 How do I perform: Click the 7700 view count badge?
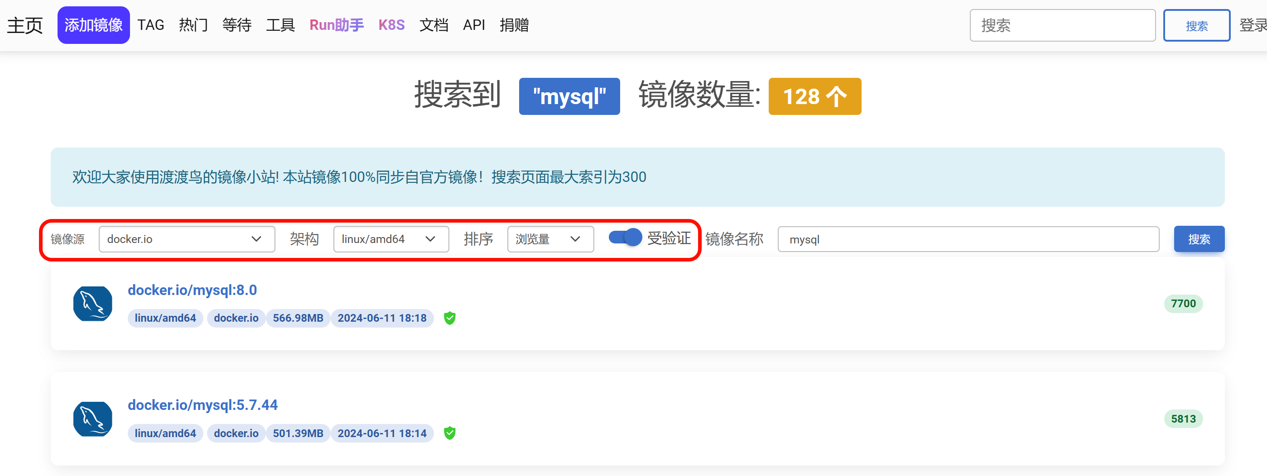tap(1183, 304)
